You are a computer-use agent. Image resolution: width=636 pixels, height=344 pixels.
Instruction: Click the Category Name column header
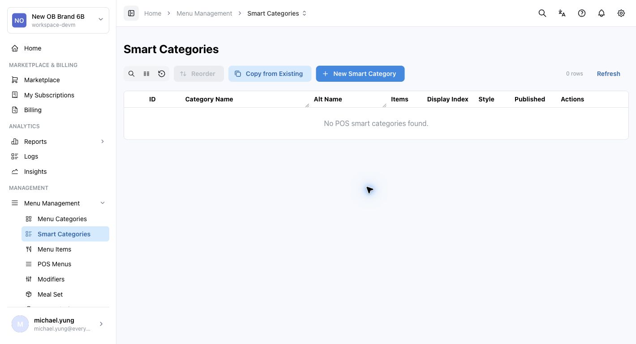(209, 99)
